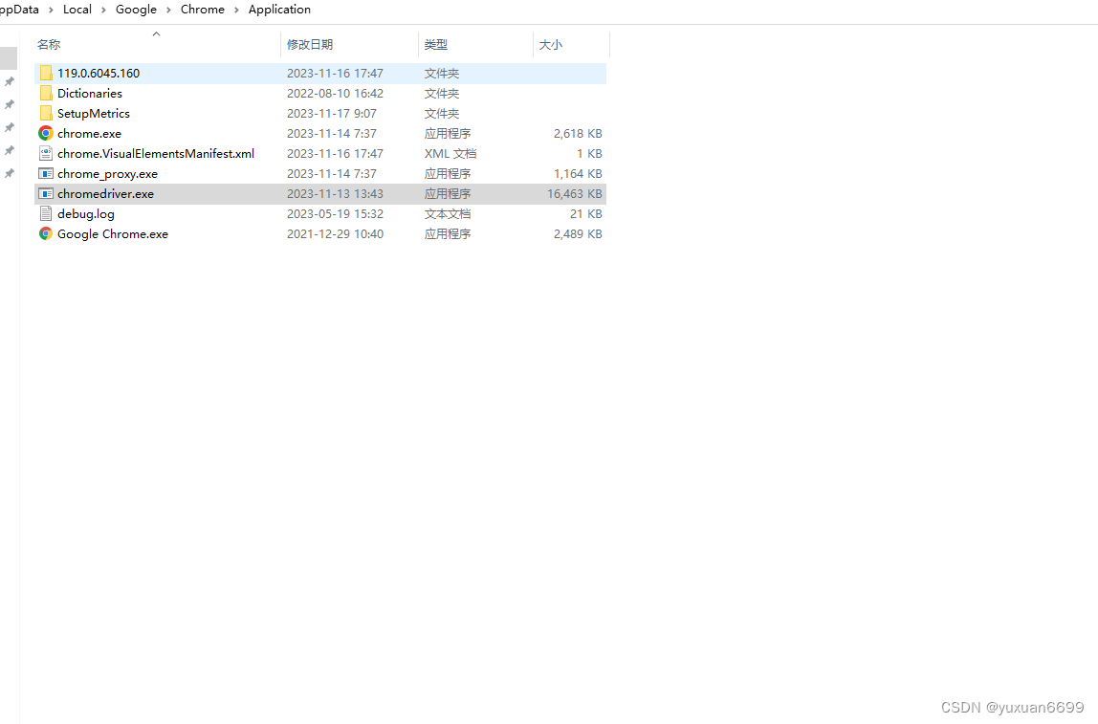Click the 21 KB size cell
This screenshot has width=1098, height=724.
tap(586, 214)
